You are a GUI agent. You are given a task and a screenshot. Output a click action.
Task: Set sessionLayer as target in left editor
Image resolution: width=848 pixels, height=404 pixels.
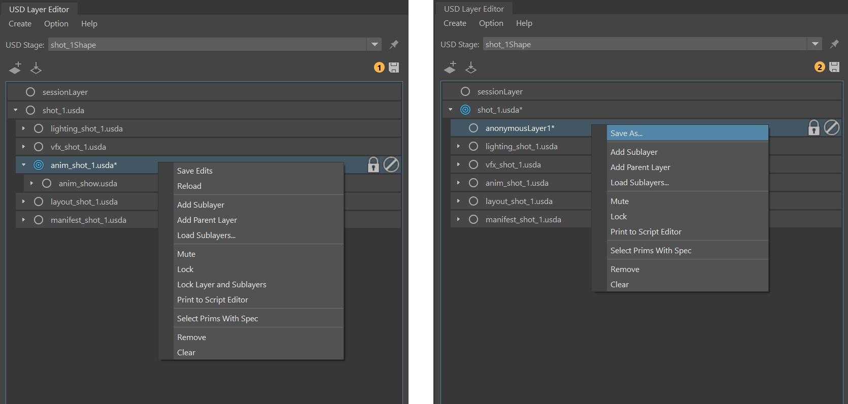pos(30,92)
